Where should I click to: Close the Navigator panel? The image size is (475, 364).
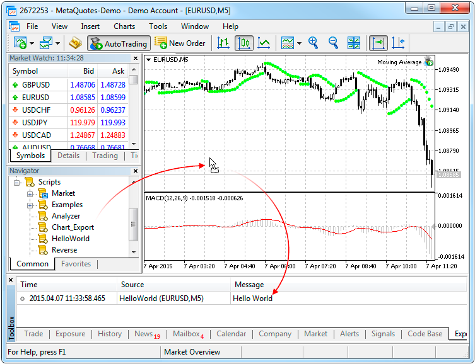point(136,171)
